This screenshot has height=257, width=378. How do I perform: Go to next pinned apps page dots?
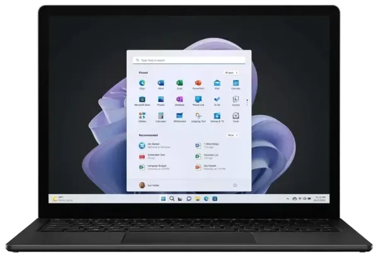tap(247, 102)
